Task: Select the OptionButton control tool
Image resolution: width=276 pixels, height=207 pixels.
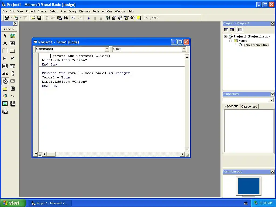Action: [12, 58]
